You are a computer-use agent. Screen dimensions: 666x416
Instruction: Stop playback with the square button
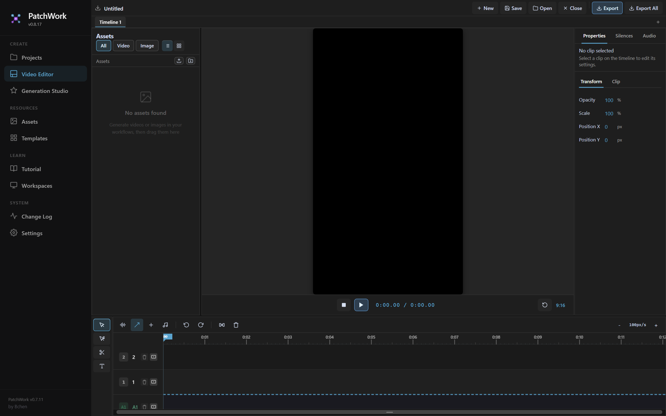344,305
